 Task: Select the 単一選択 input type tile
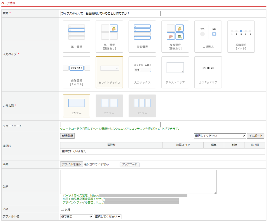pos(76,37)
